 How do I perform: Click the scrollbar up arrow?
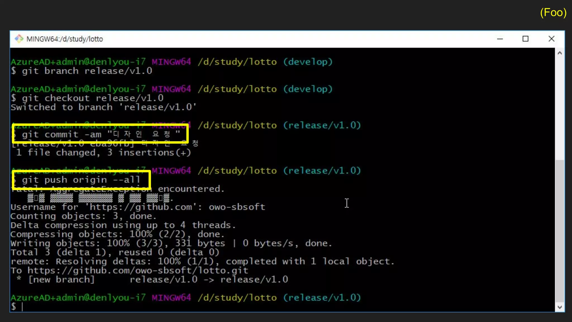(x=559, y=53)
